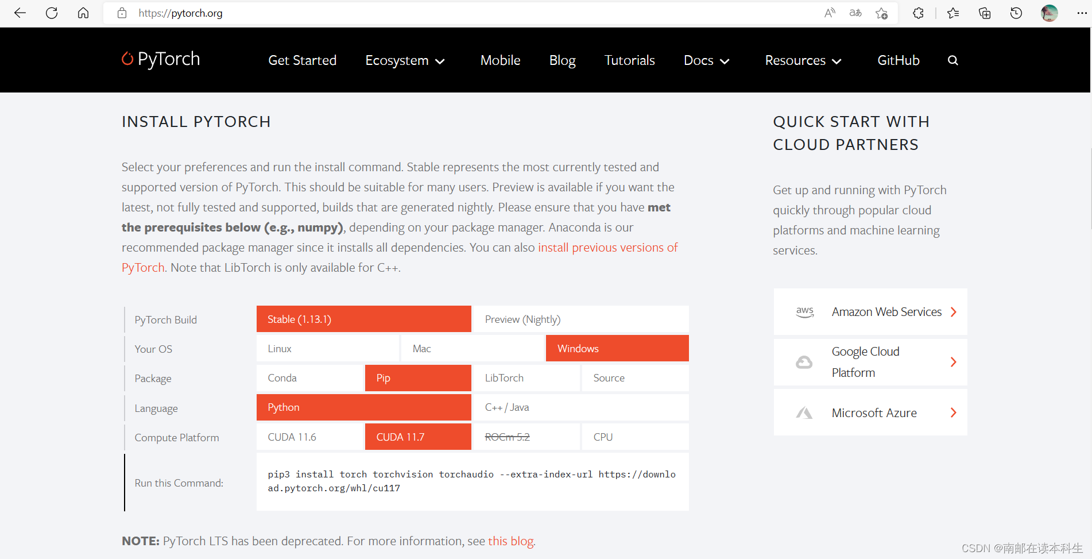1092x559 pixels.
Task: Start the Read aloud icon in address bar
Action: [830, 13]
